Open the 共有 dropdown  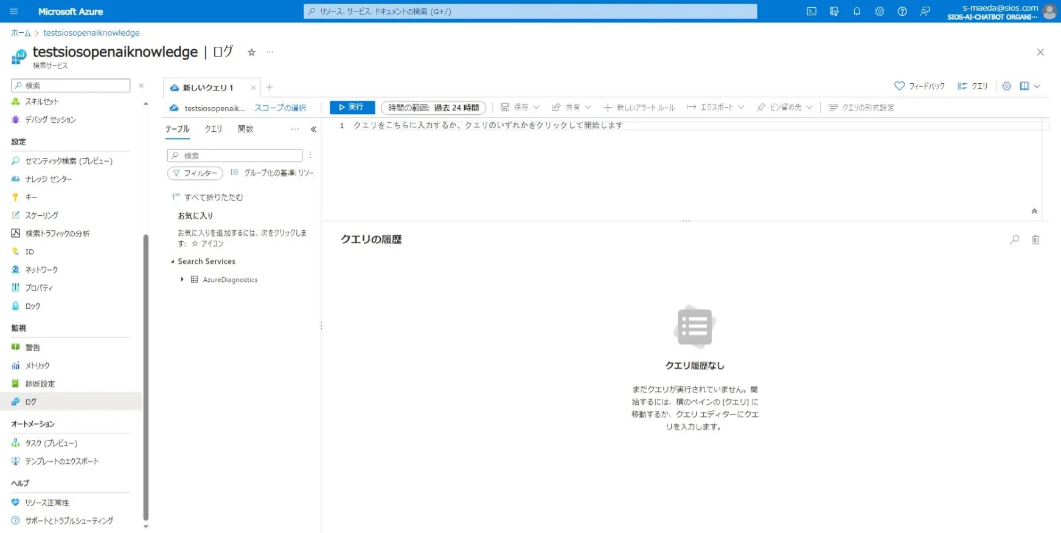click(571, 108)
